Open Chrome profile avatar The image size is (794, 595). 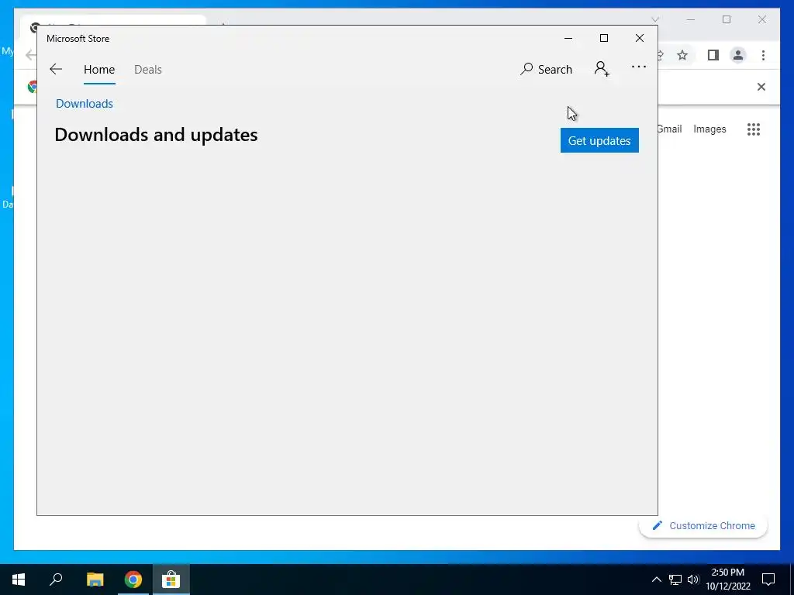738,55
